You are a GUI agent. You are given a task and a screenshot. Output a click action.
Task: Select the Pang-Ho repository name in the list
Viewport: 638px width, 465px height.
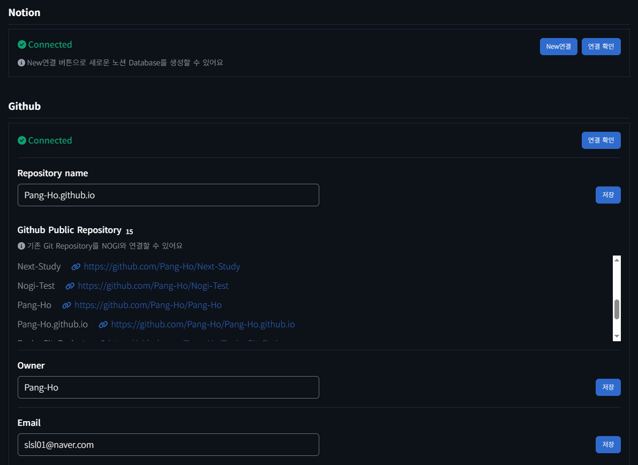tap(34, 305)
